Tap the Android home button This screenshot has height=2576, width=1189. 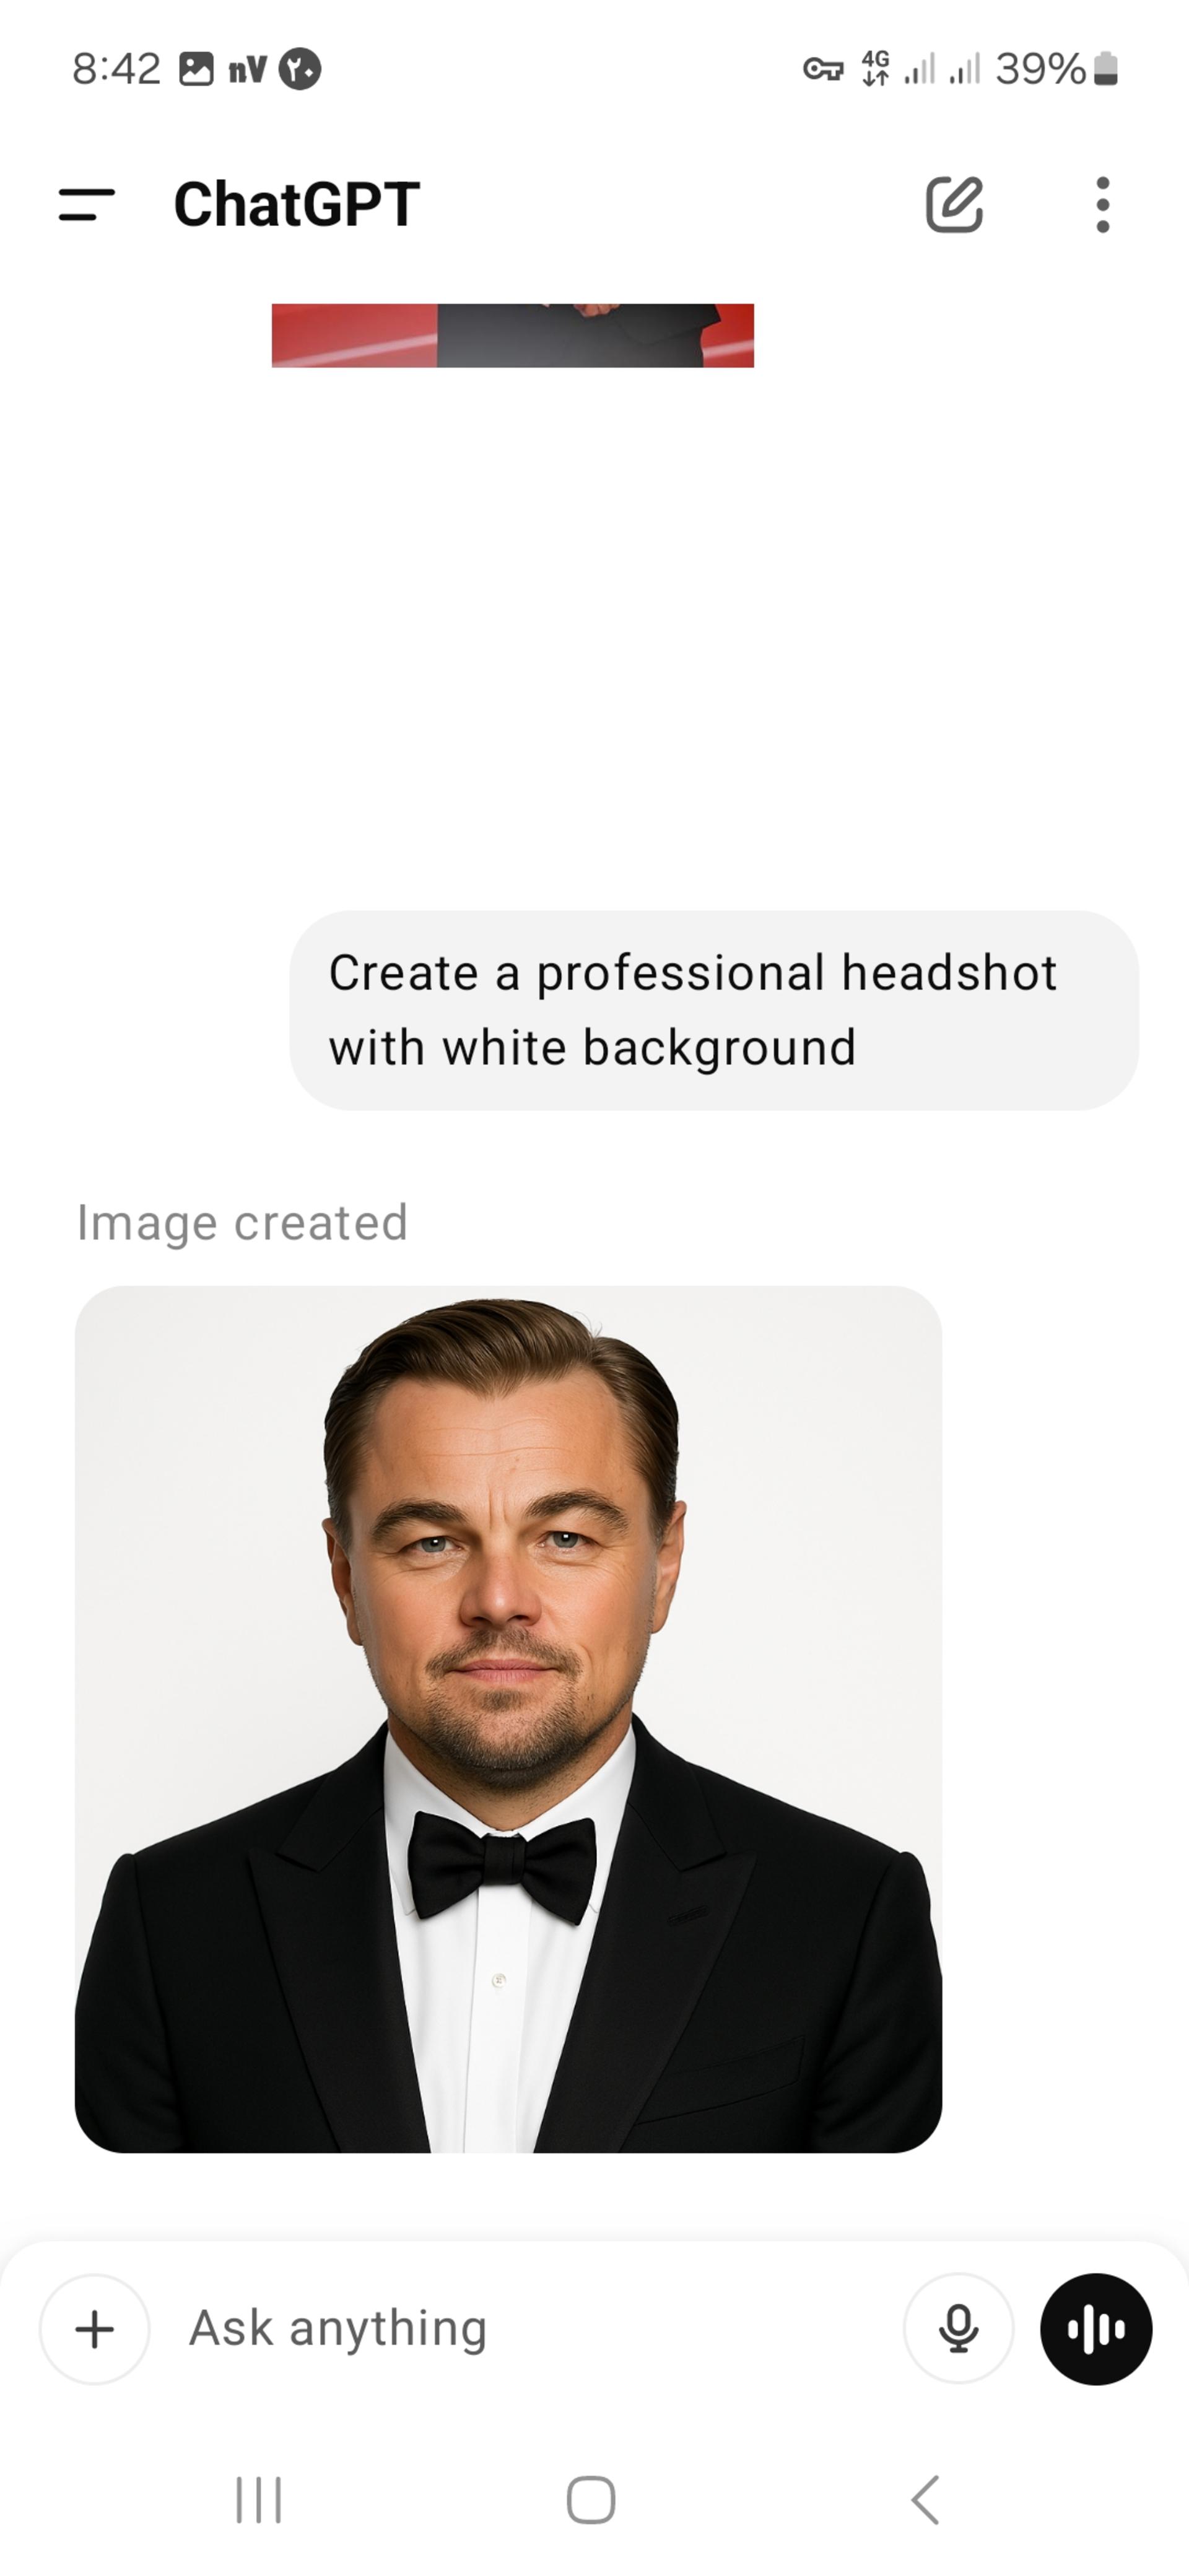[591, 2500]
